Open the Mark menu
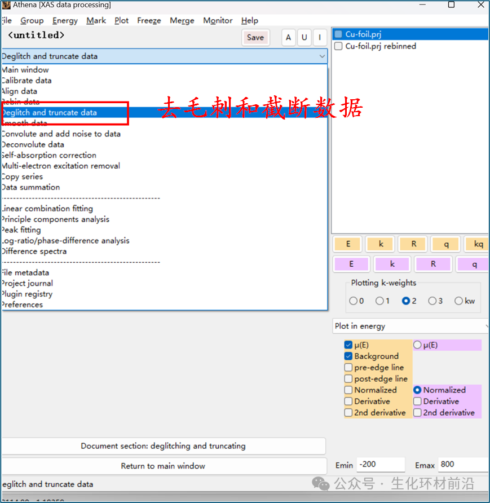Screen dimensions: 490x503 [96, 20]
